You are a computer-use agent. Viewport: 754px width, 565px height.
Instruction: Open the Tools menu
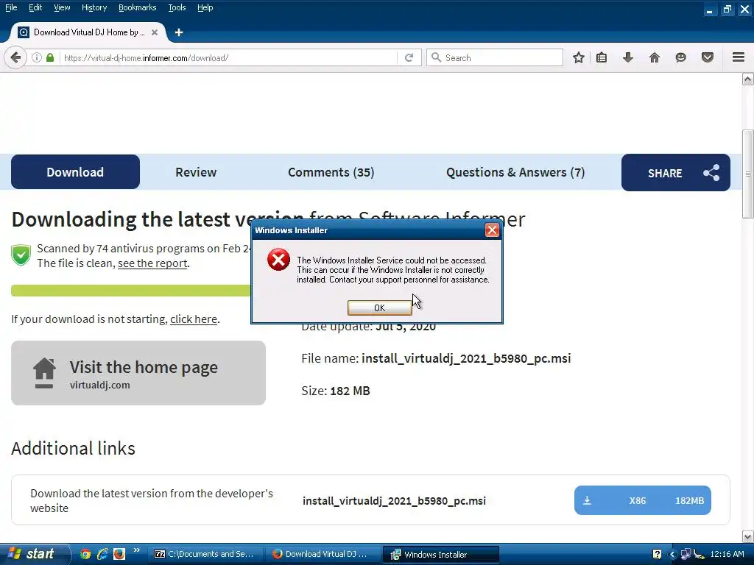177,7
